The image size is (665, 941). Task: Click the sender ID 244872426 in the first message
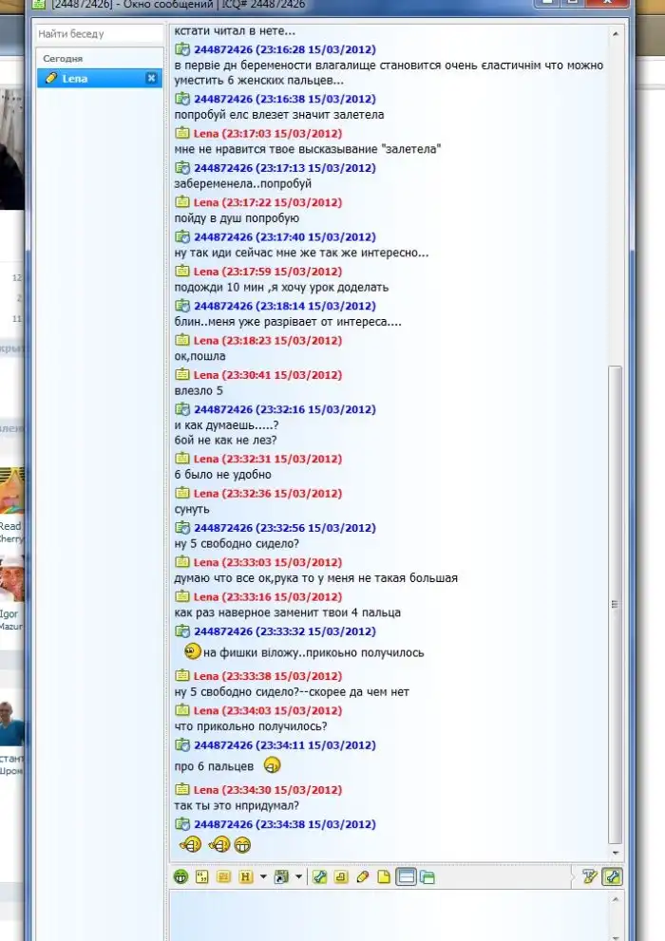pos(224,49)
